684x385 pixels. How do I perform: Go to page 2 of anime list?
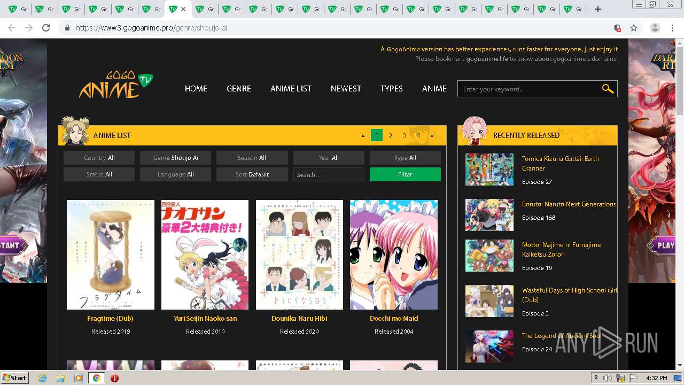tap(391, 135)
